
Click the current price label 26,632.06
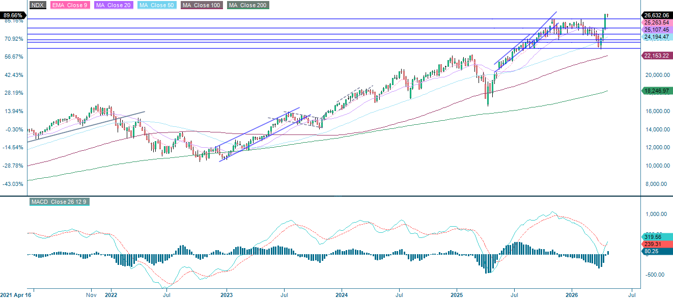tap(657, 16)
